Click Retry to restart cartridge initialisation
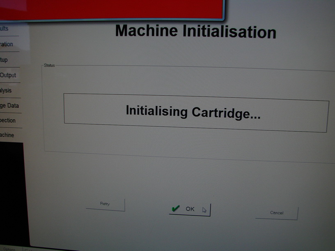Viewport: 335px width, 251px height. (105, 204)
